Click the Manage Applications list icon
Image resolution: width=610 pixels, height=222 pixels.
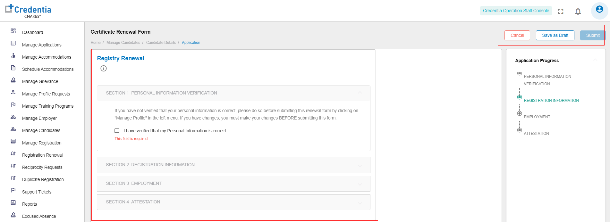point(13,43)
